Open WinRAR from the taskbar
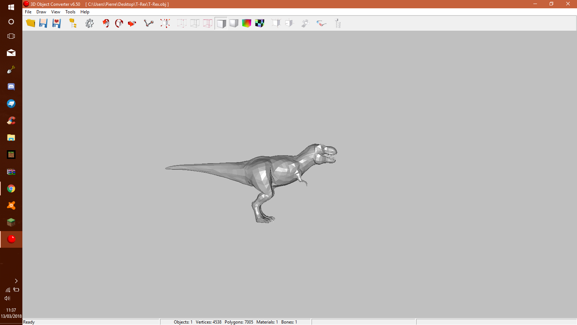 [11, 172]
